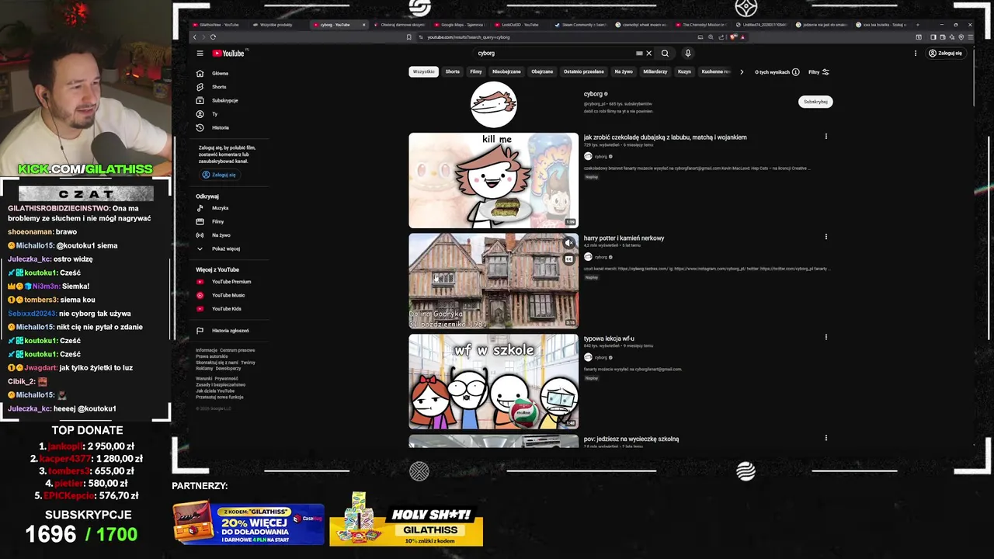Go back in the browser

(x=195, y=36)
